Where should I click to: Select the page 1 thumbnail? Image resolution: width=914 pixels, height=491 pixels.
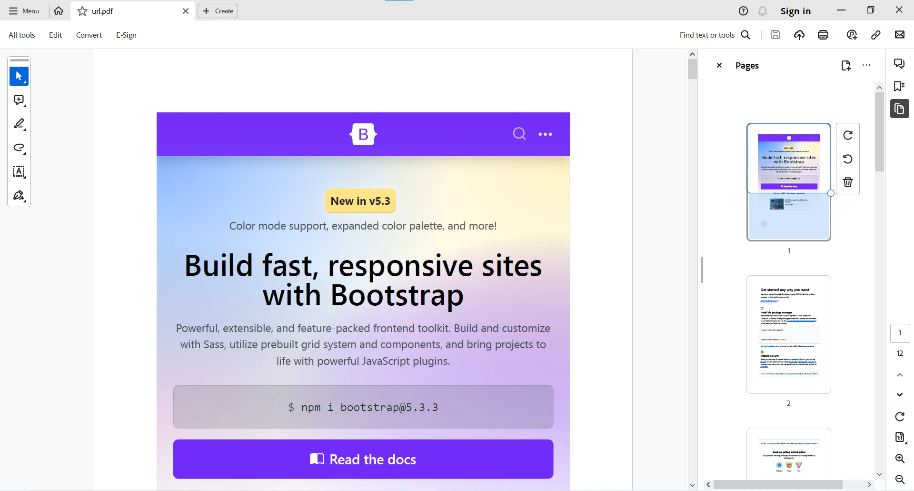tap(789, 182)
